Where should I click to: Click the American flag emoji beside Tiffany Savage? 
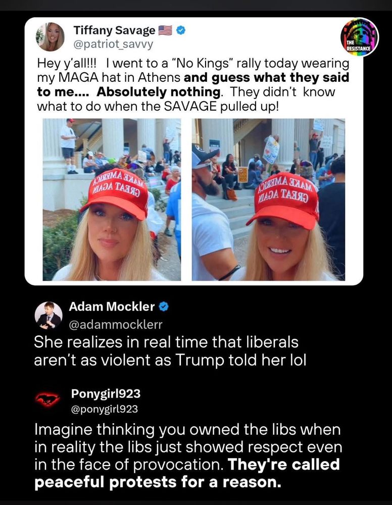[x=166, y=31]
